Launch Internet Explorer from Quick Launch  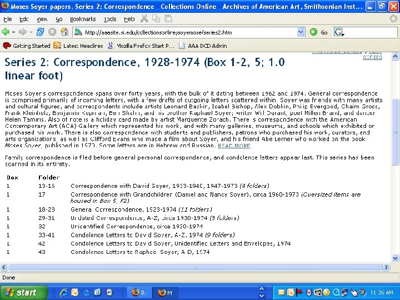pyautogui.click(x=63, y=292)
